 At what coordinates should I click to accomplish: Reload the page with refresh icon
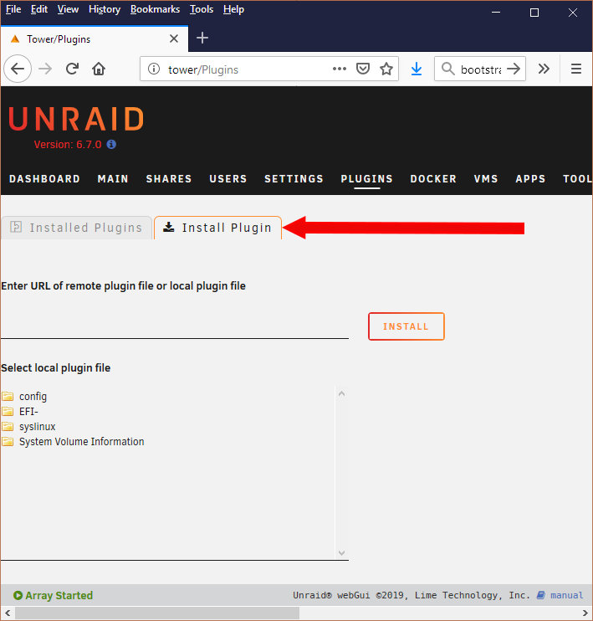(72, 69)
